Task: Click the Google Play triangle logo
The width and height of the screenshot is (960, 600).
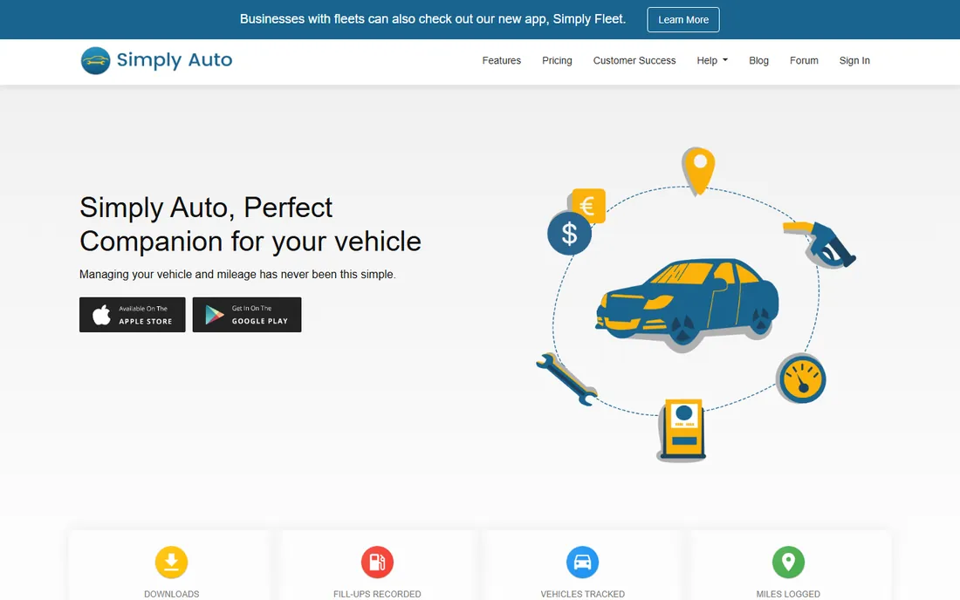Action: (x=215, y=314)
